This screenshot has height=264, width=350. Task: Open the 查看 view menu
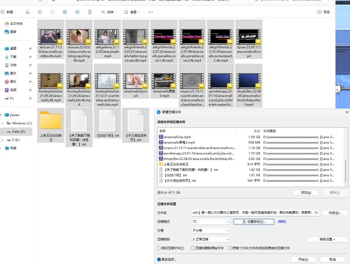[x=135, y=12]
